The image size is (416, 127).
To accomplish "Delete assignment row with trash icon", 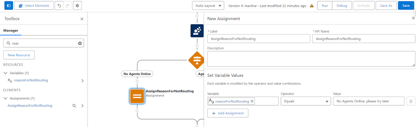I will 411,101.
